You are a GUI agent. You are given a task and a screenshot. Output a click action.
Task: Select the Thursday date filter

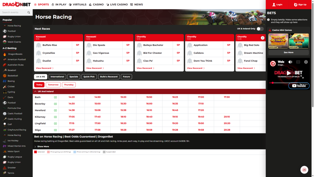(x=69, y=85)
